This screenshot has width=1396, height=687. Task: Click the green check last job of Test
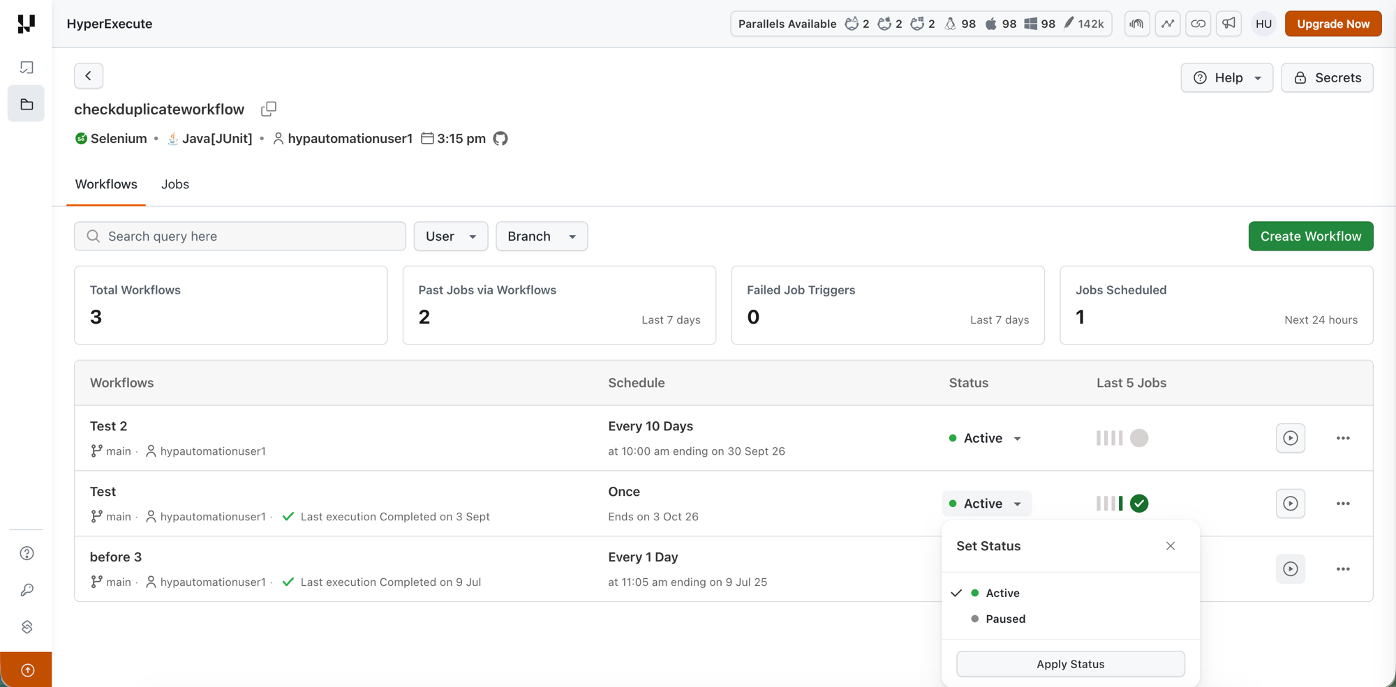tap(1139, 504)
